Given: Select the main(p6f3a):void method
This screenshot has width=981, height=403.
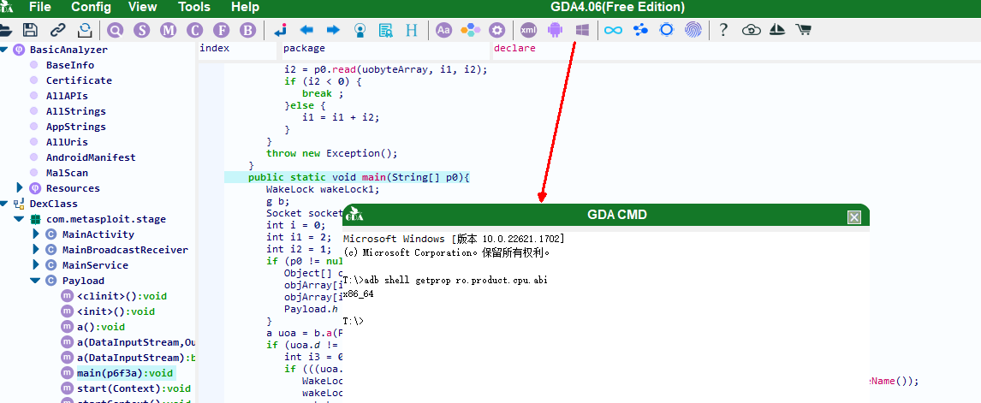Looking at the screenshot, I should [124, 373].
